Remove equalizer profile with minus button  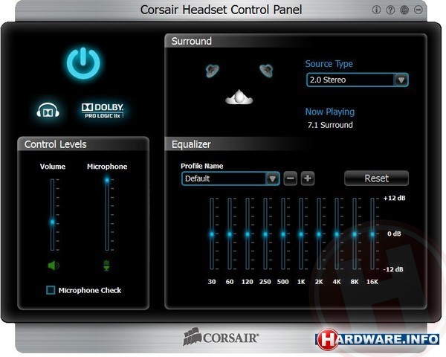[290, 178]
